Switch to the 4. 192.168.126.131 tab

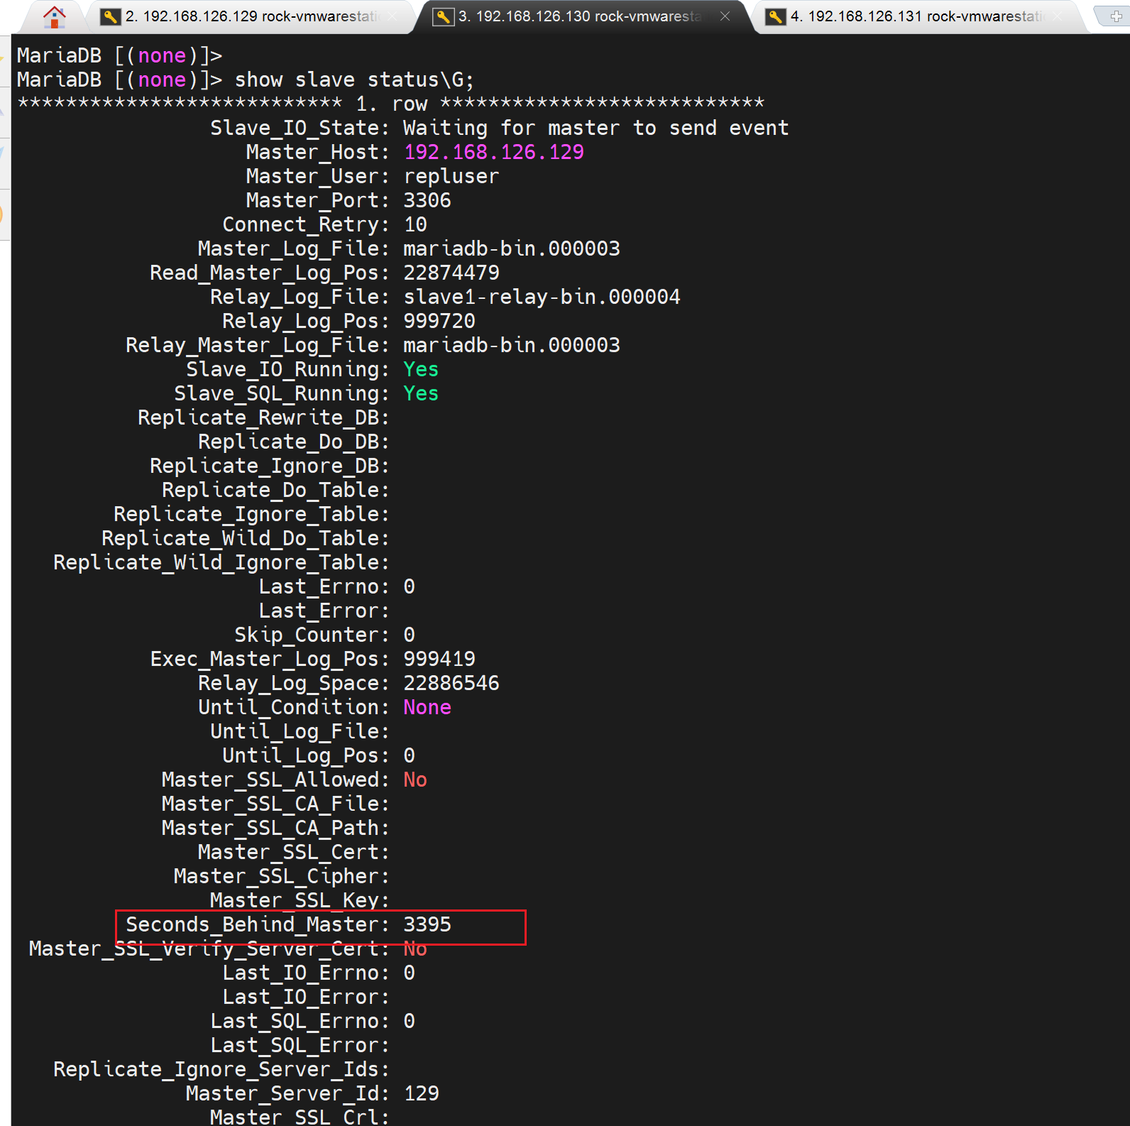click(x=916, y=16)
